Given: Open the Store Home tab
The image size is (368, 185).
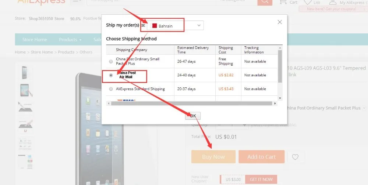Looking at the screenshot, I should click(x=35, y=39).
